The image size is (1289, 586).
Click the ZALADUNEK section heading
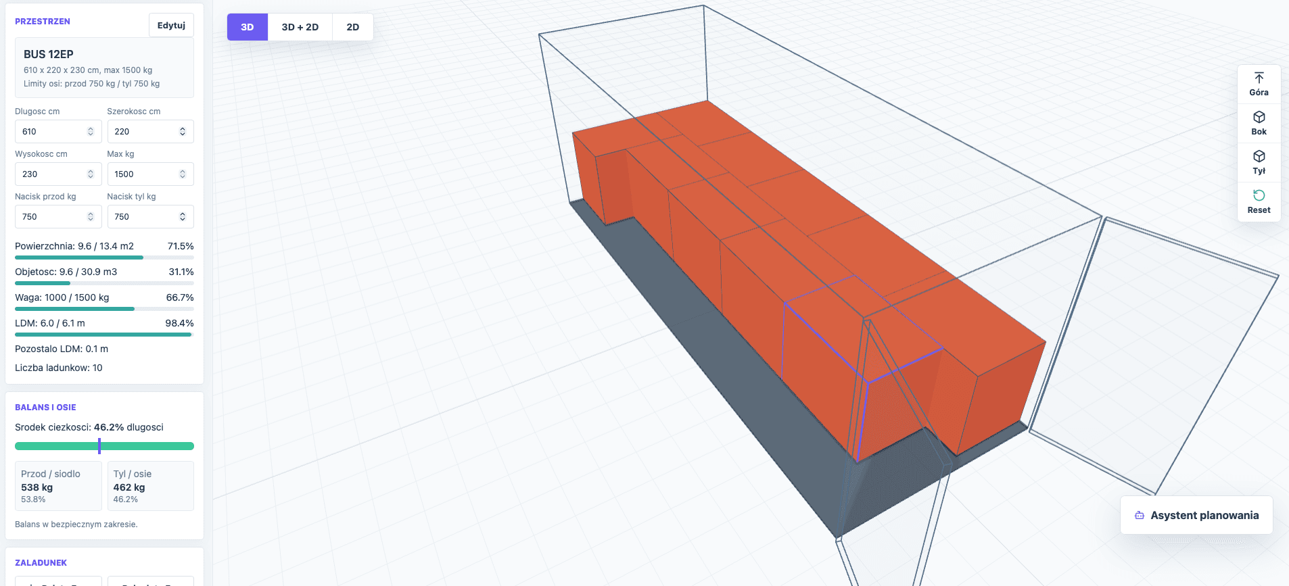(x=41, y=563)
